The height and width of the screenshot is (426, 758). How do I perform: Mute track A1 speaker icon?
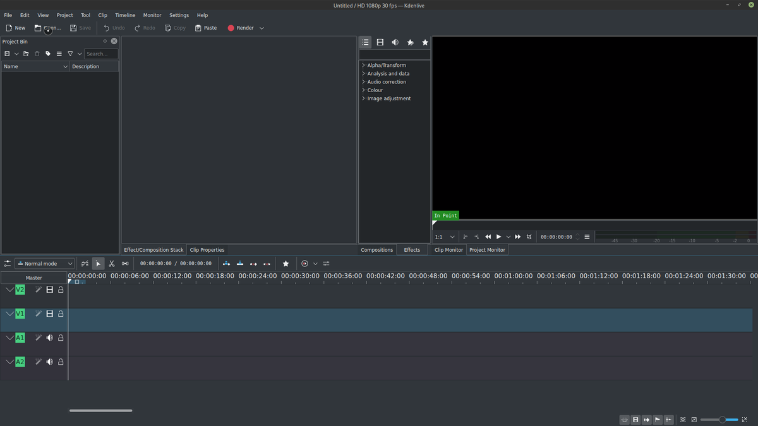tap(49, 338)
